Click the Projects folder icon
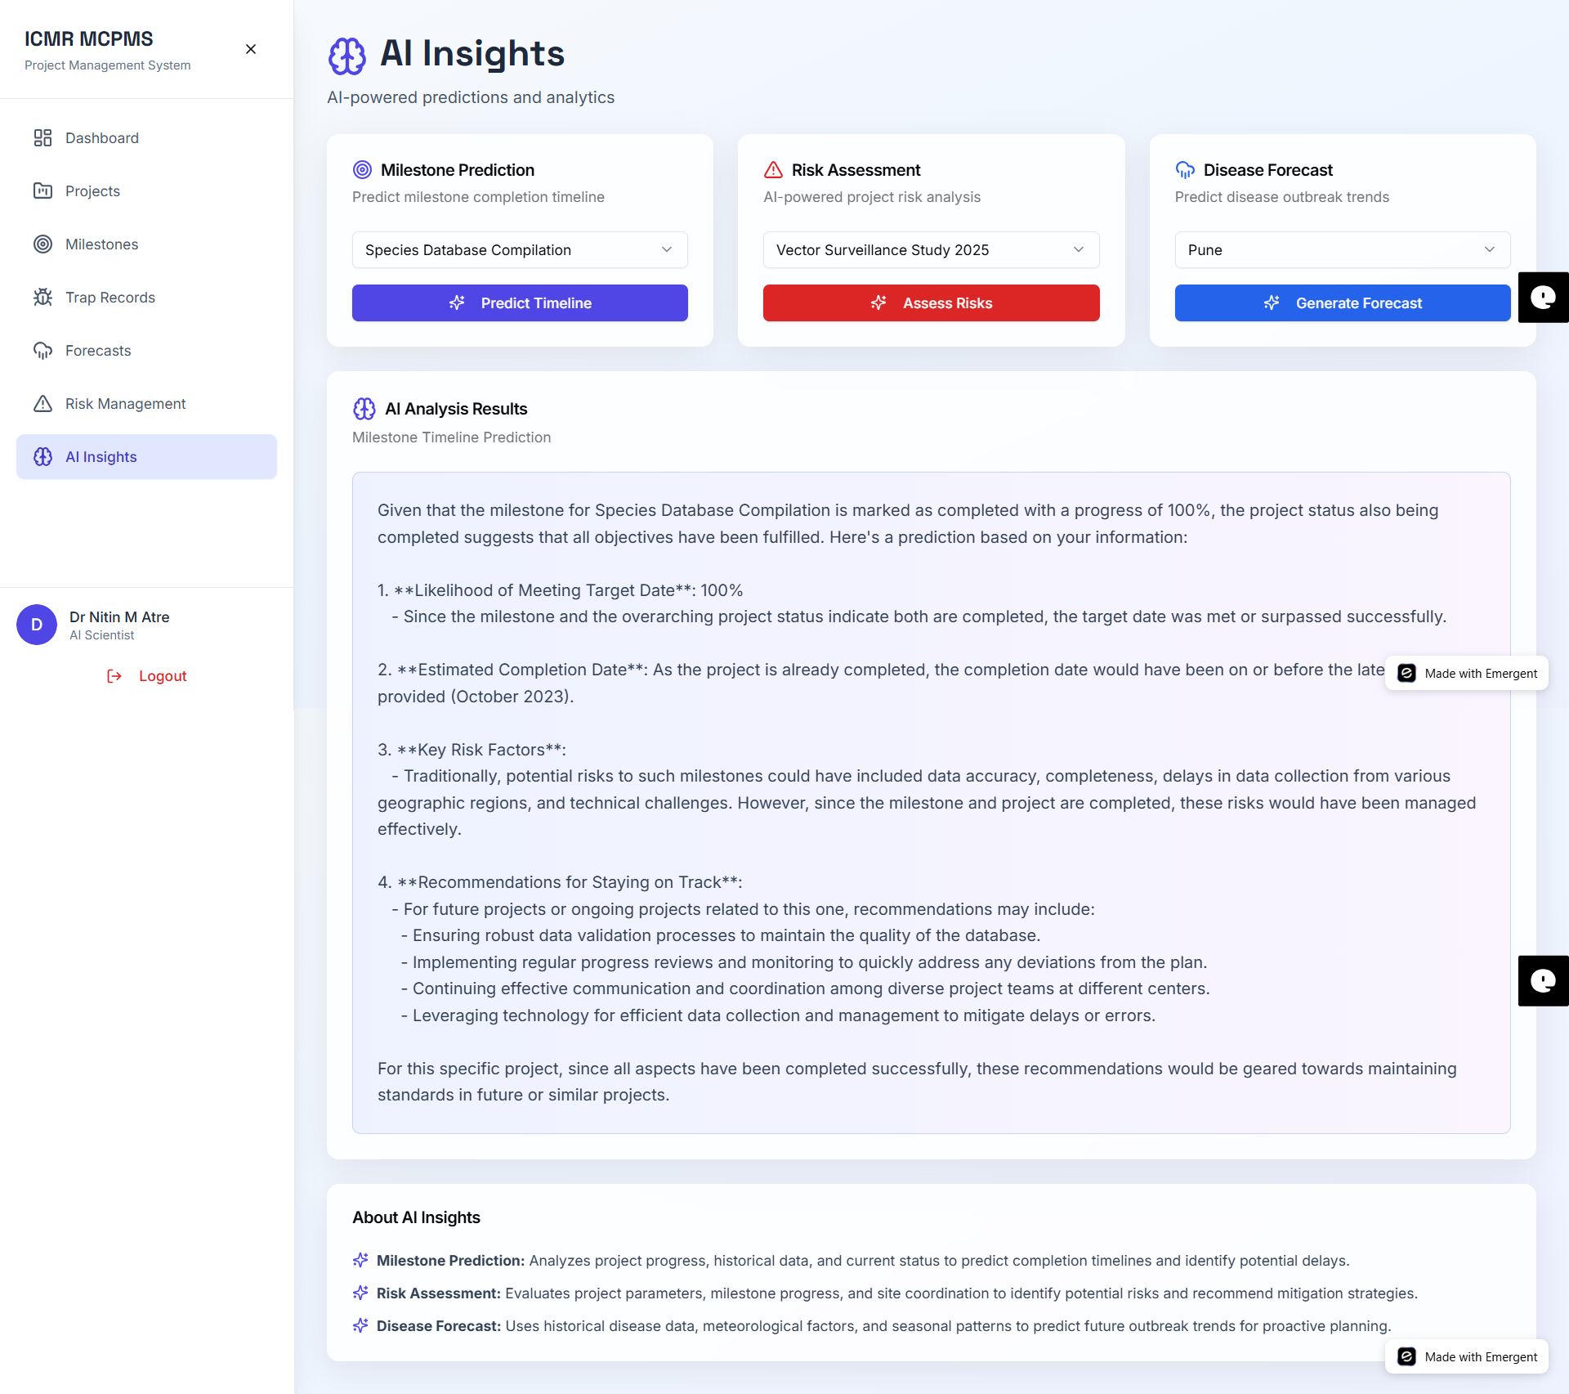Screen dimensions: 1569x1394 42,191
